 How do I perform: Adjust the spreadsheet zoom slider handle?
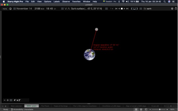click(160, 109)
